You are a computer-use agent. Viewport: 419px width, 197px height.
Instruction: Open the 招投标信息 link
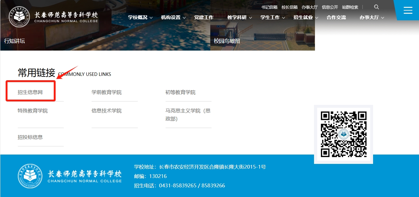[x=30, y=137]
